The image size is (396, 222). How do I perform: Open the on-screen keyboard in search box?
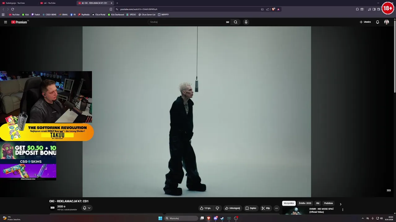[227, 22]
